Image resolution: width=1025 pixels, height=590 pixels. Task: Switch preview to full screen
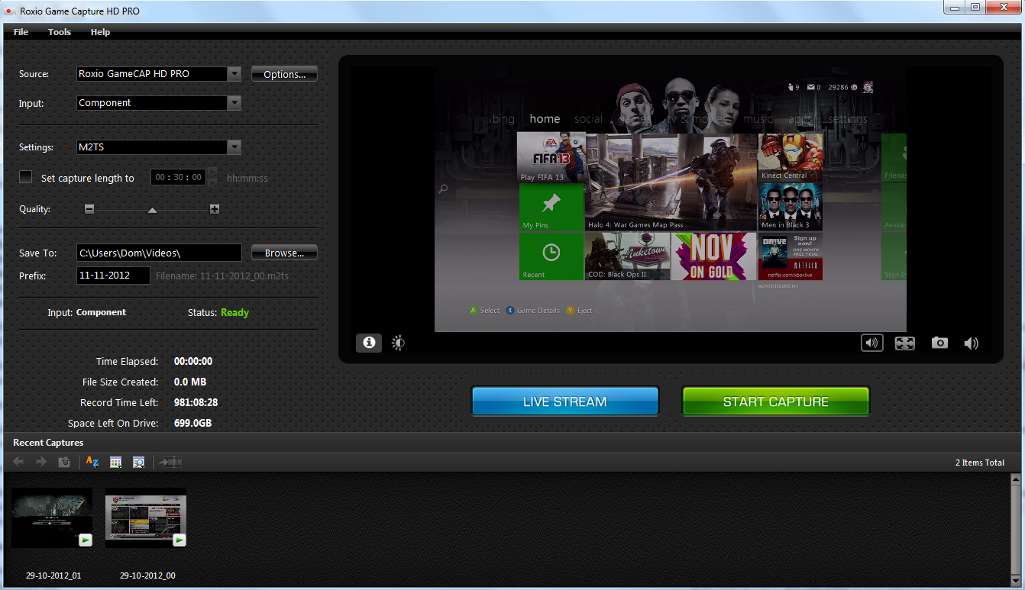[905, 343]
